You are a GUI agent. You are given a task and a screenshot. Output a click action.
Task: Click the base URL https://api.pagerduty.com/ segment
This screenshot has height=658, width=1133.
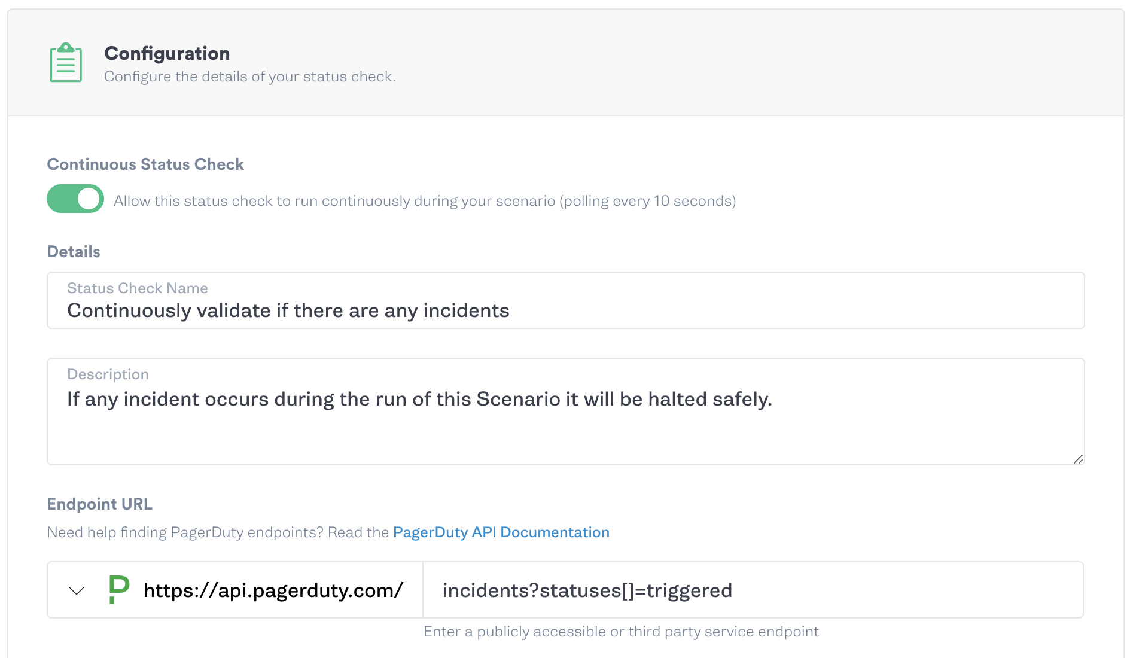(272, 590)
